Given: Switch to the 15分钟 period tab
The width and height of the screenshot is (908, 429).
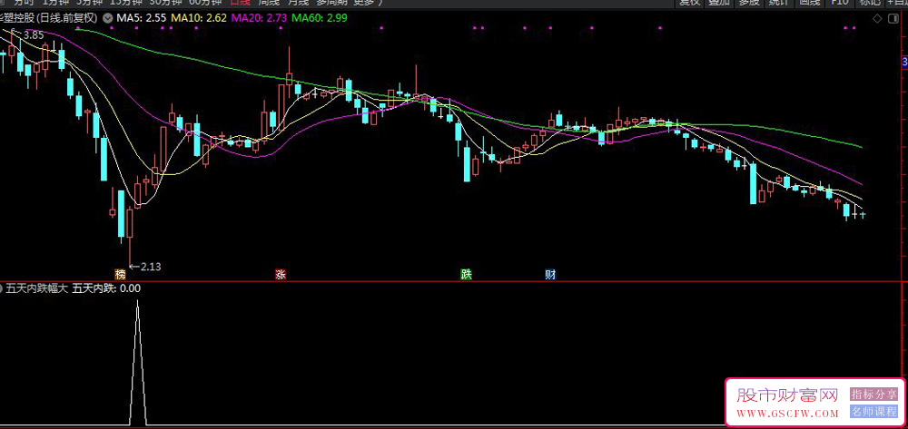Looking at the screenshot, I should pos(126,3).
